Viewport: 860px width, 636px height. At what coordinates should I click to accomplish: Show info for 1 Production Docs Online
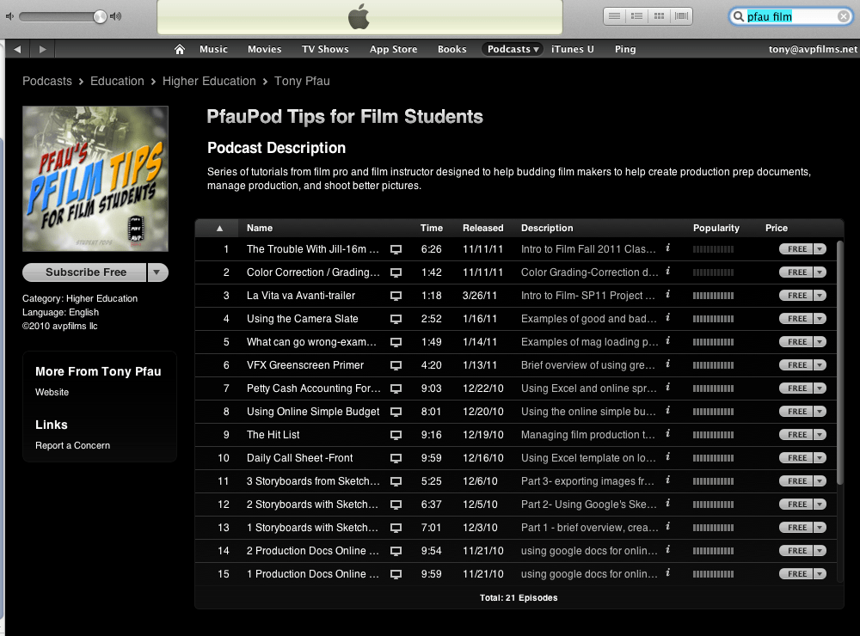point(667,572)
